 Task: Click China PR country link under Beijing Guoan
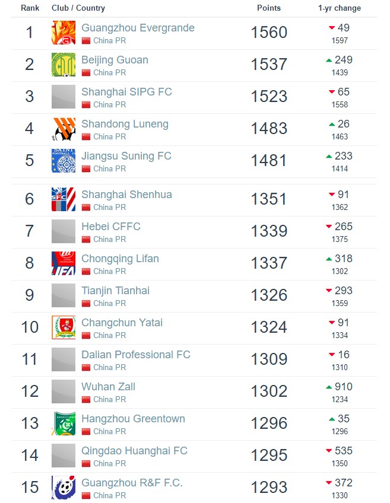point(109,73)
